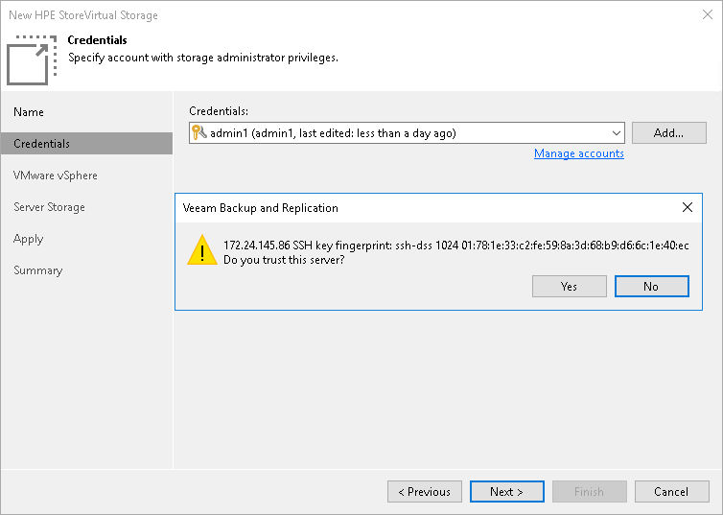The image size is (723, 515).
Task: Click the Previous button
Action: [424, 492]
